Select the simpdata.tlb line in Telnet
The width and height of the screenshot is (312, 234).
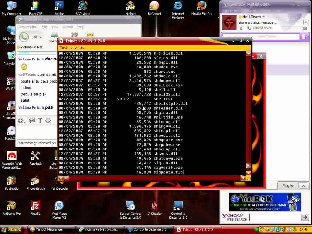[x=121, y=172]
